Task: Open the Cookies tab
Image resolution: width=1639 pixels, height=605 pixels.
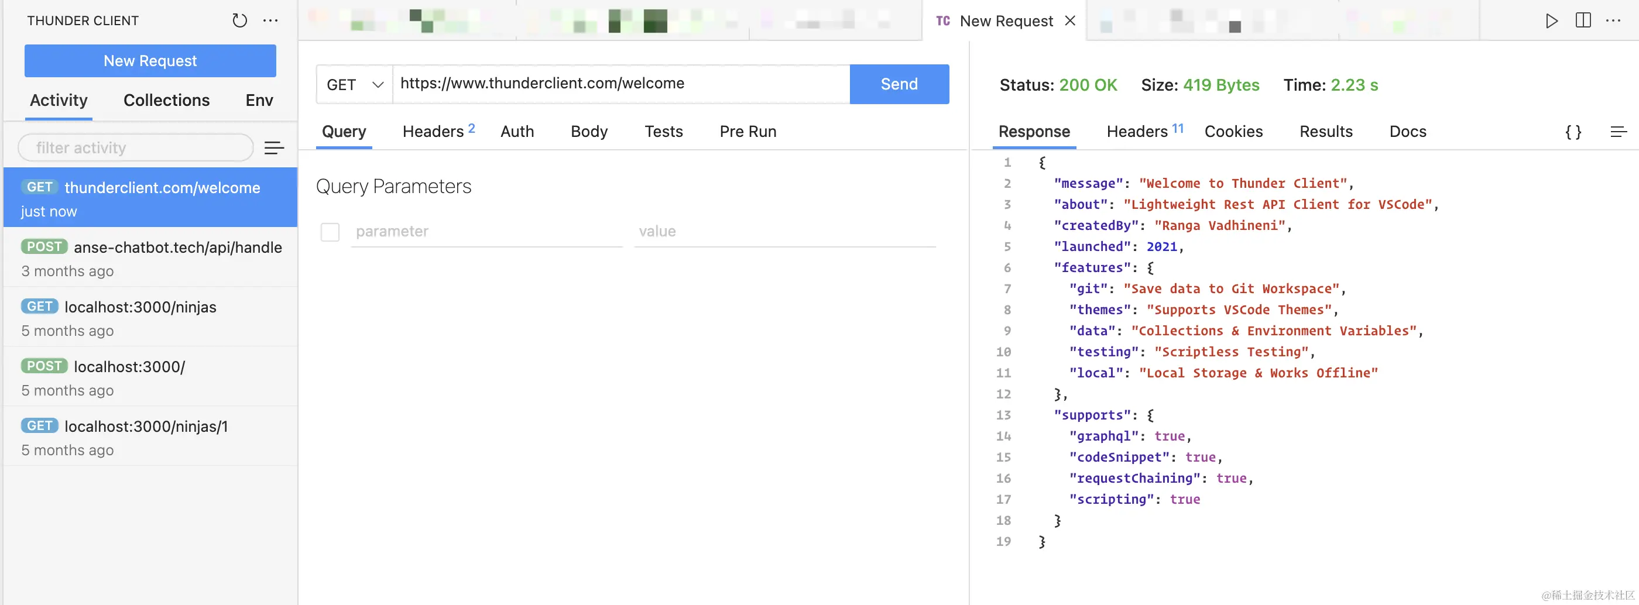Action: point(1233,132)
